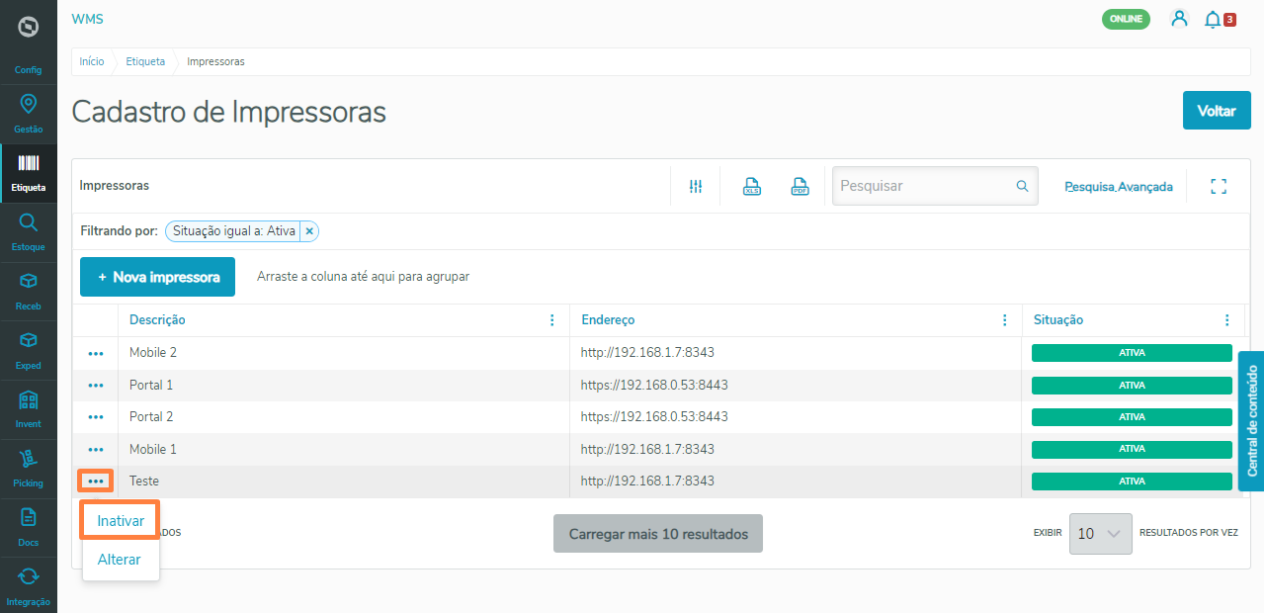Screen dimensions: 1264x613
Task: Choose Alterar from the context menu
Action: [119, 559]
